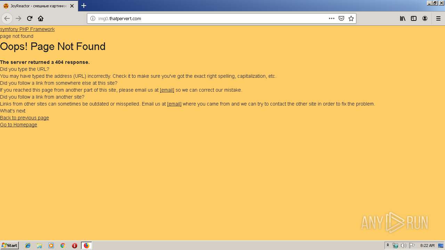Open page actions three-dot menu
This screenshot has width=445, height=250.
pyautogui.click(x=332, y=18)
